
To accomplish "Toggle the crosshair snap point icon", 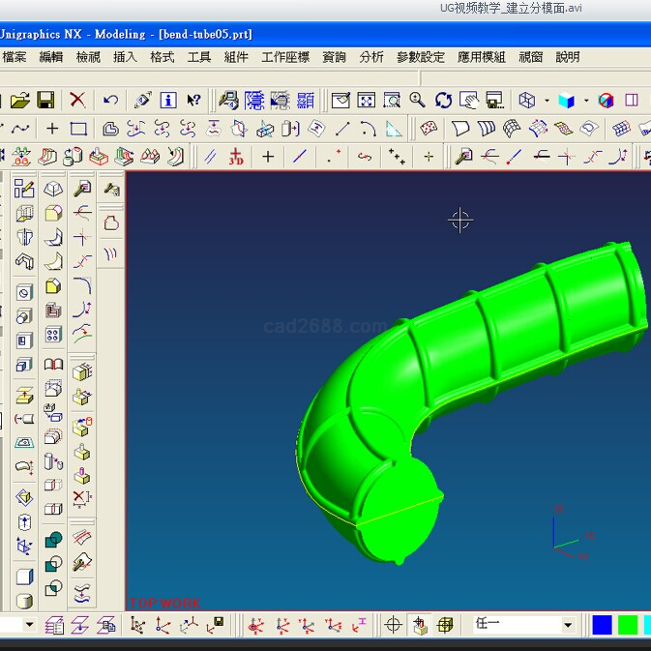I will pyautogui.click(x=393, y=625).
